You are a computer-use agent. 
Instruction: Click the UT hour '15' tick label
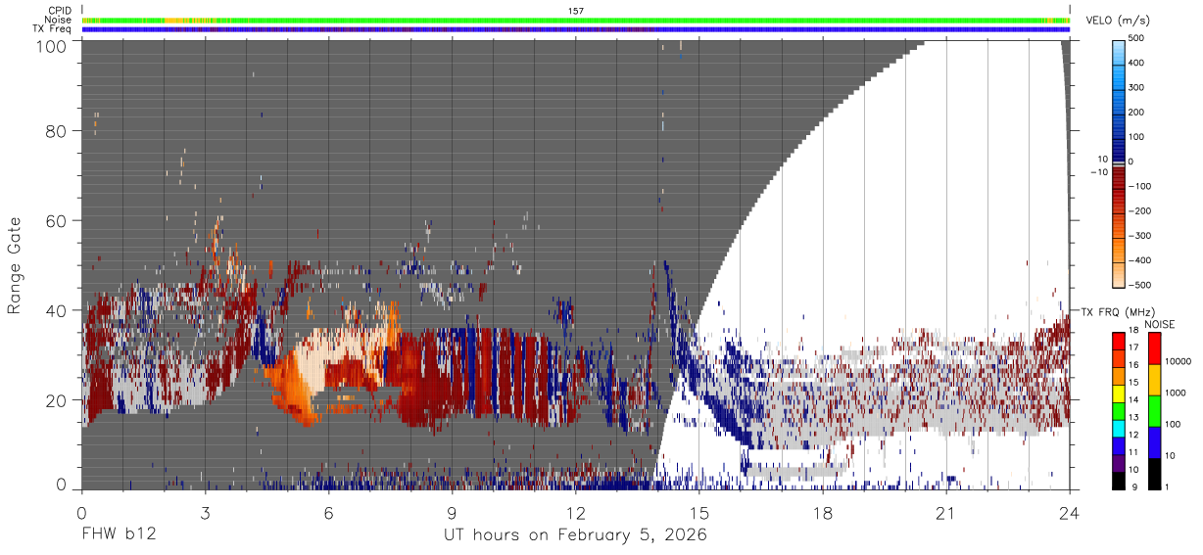699,512
